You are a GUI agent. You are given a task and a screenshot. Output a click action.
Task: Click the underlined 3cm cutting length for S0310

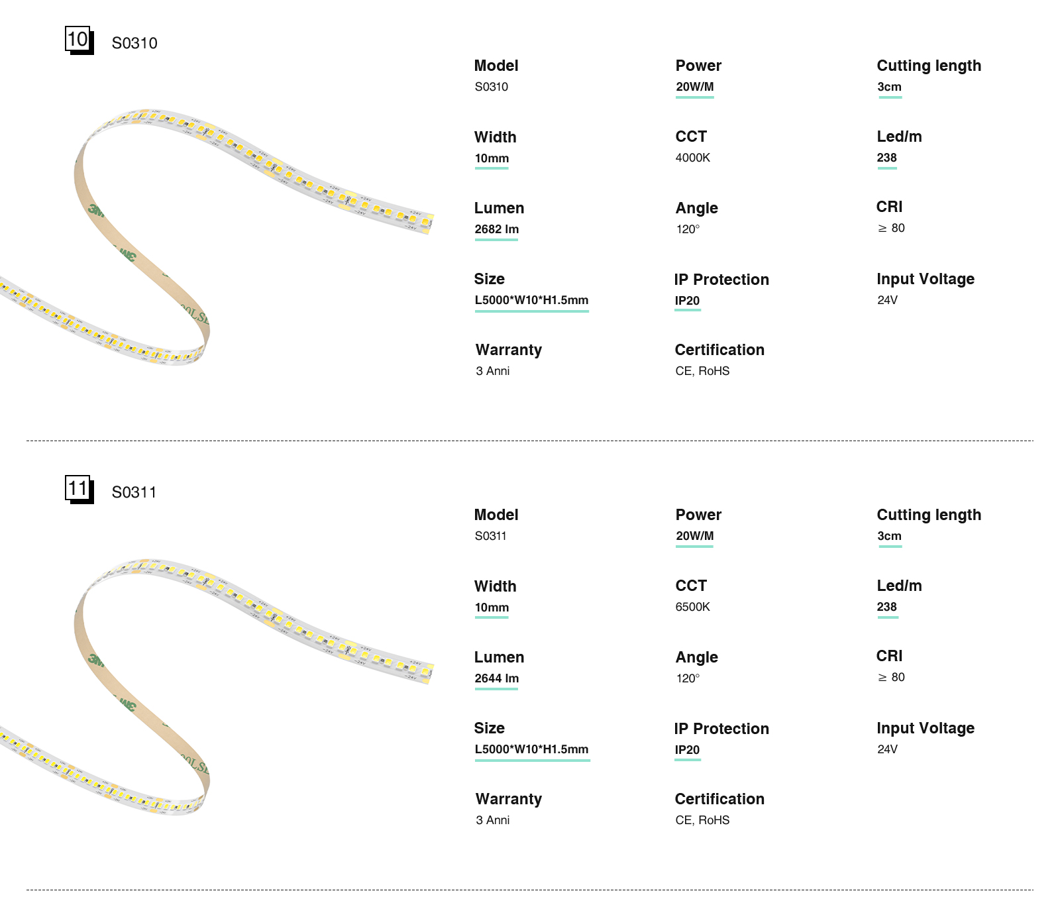889,87
